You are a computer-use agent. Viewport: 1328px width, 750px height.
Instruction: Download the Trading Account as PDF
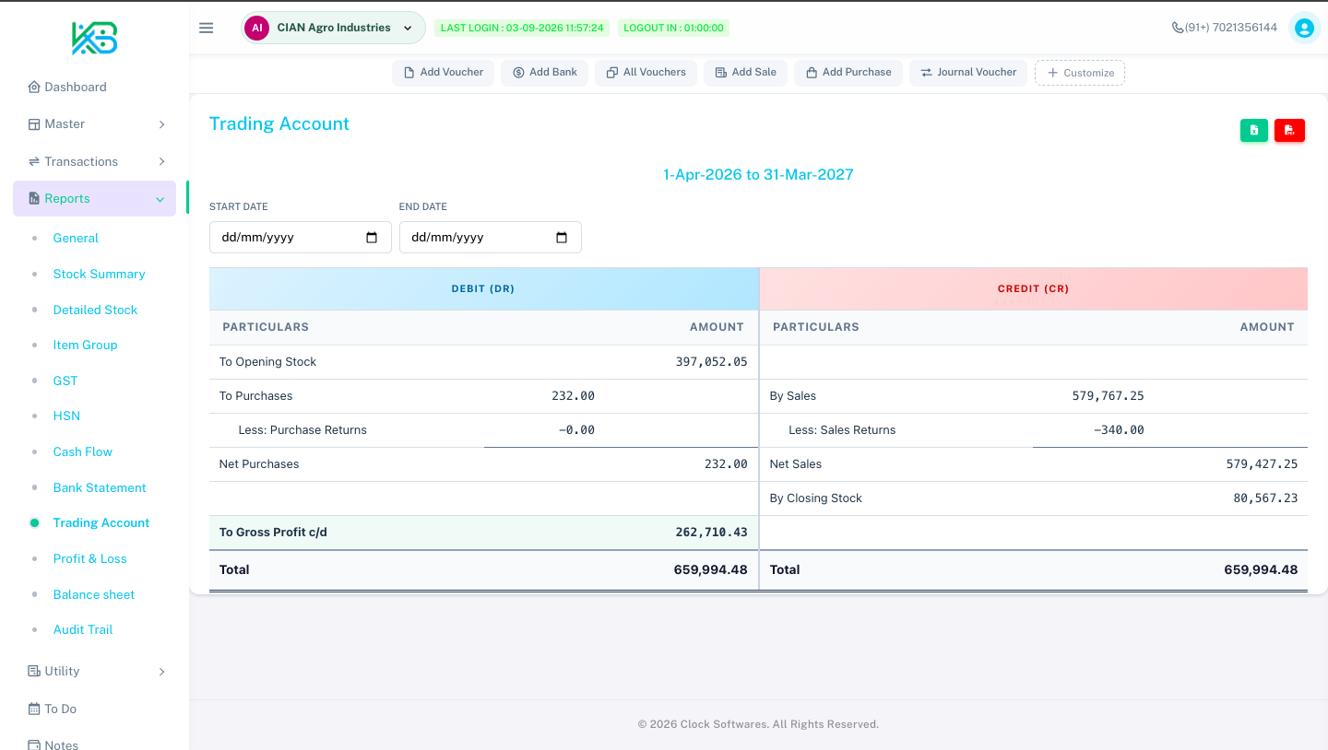click(x=1289, y=131)
